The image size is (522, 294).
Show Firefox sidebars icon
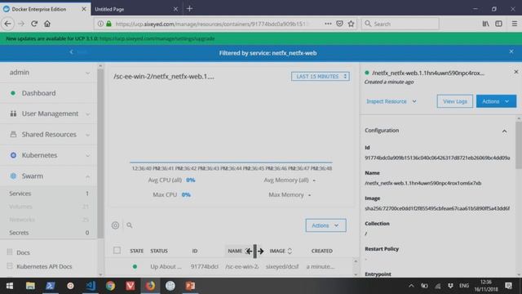point(498,24)
